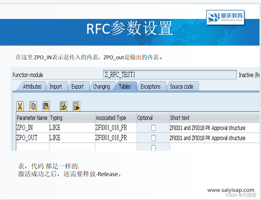Click the www.saiyisap.com website text
The width and height of the screenshot is (261, 200).
tap(231, 190)
